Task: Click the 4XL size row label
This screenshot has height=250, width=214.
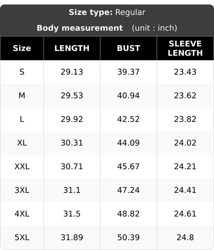Action: [x=22, y=214]
